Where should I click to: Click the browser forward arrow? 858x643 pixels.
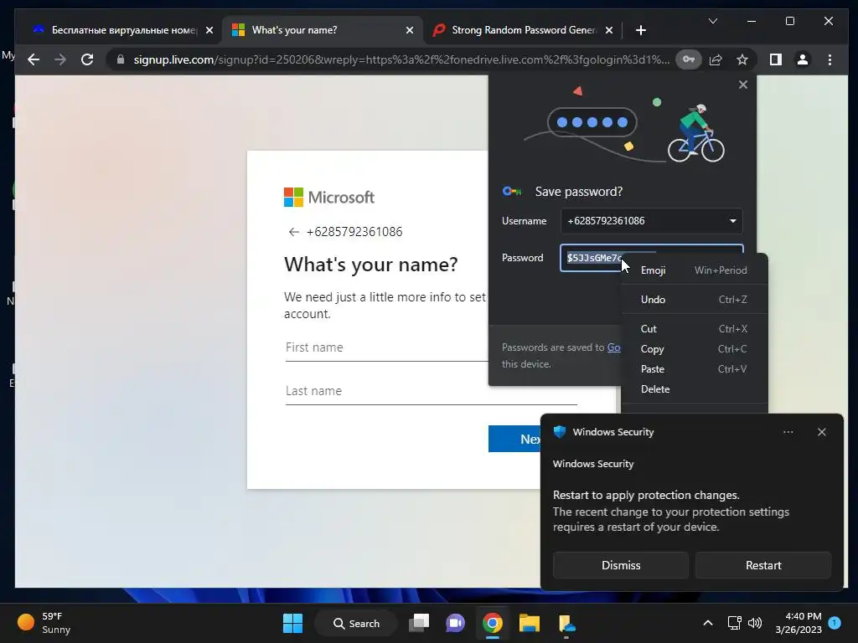60,59
